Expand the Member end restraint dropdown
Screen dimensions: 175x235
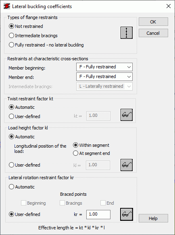pos(104,76)
